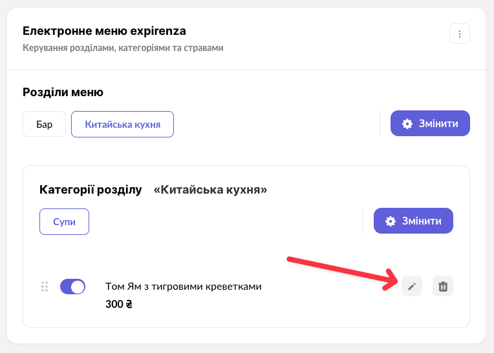Click the dish name Том Ям з тигровими креветками
The width and height of the screenshot is (494, 353).
(183, 286)
